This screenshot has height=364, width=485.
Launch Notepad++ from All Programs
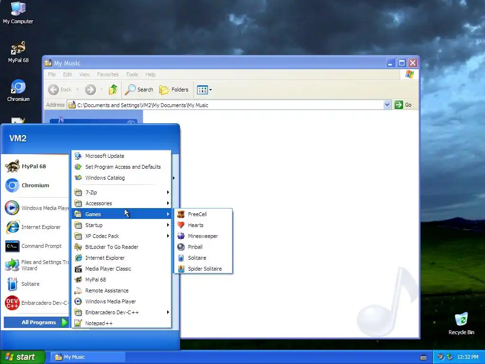pyautogui.click(x=121, y=323)
